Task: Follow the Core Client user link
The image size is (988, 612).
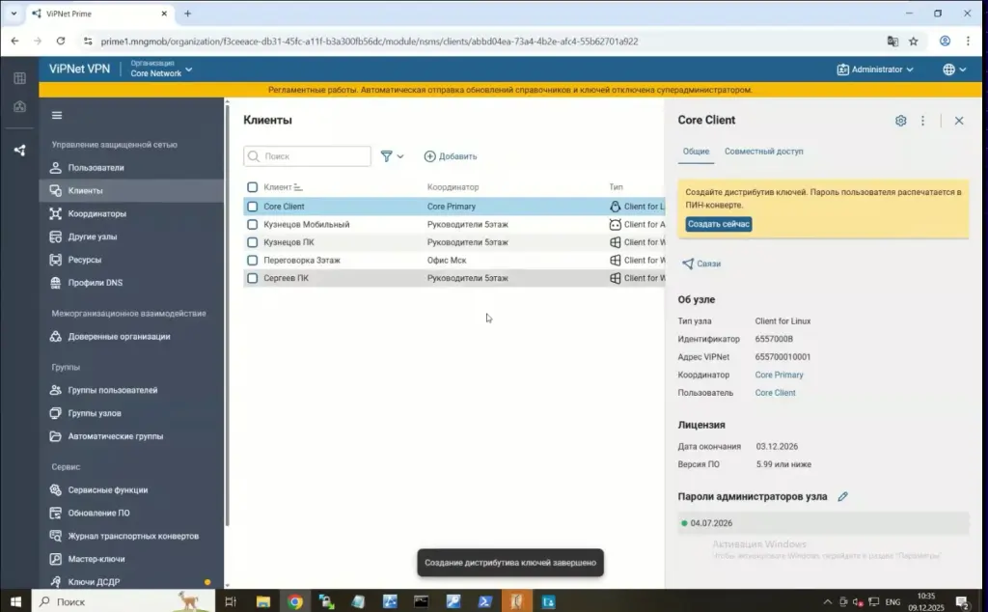Action: [775, 393]
